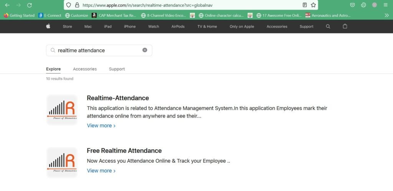The width and height of the screenshot is (393, 191).
Task: Open Firefox hamburger application menu
Action: click(x=385, y=5)
